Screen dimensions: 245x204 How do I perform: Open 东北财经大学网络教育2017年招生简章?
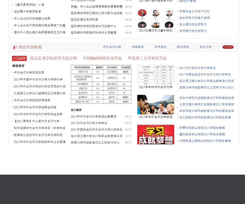tap(205, 117)
